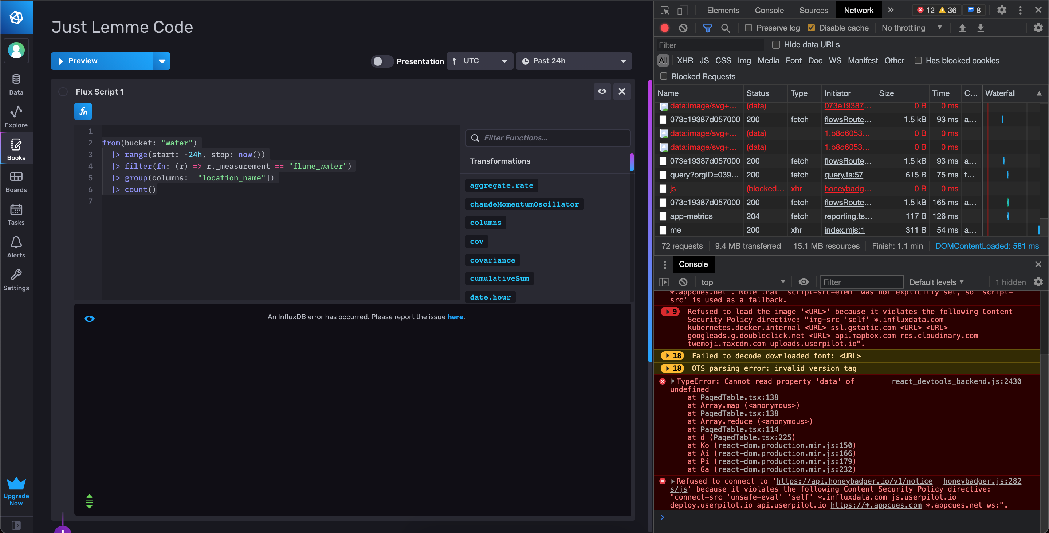
Task: Switch to the Elements tab
Action: 723,10
